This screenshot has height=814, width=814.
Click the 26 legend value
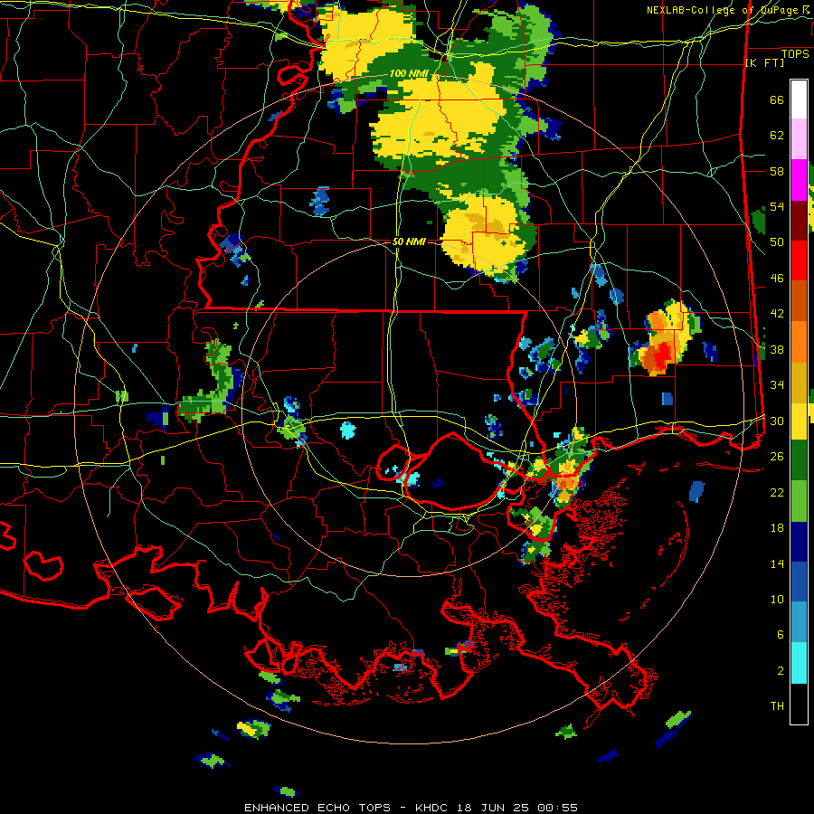coord(777,457)
